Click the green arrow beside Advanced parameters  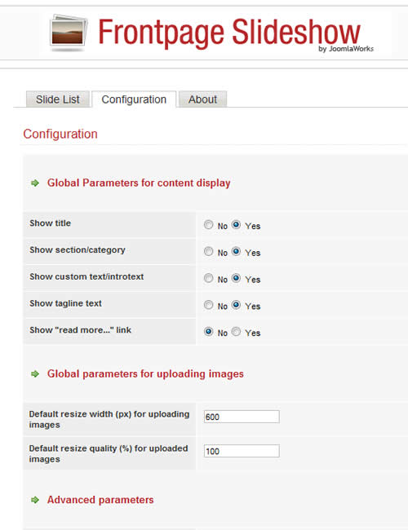[x=35, y=500]
